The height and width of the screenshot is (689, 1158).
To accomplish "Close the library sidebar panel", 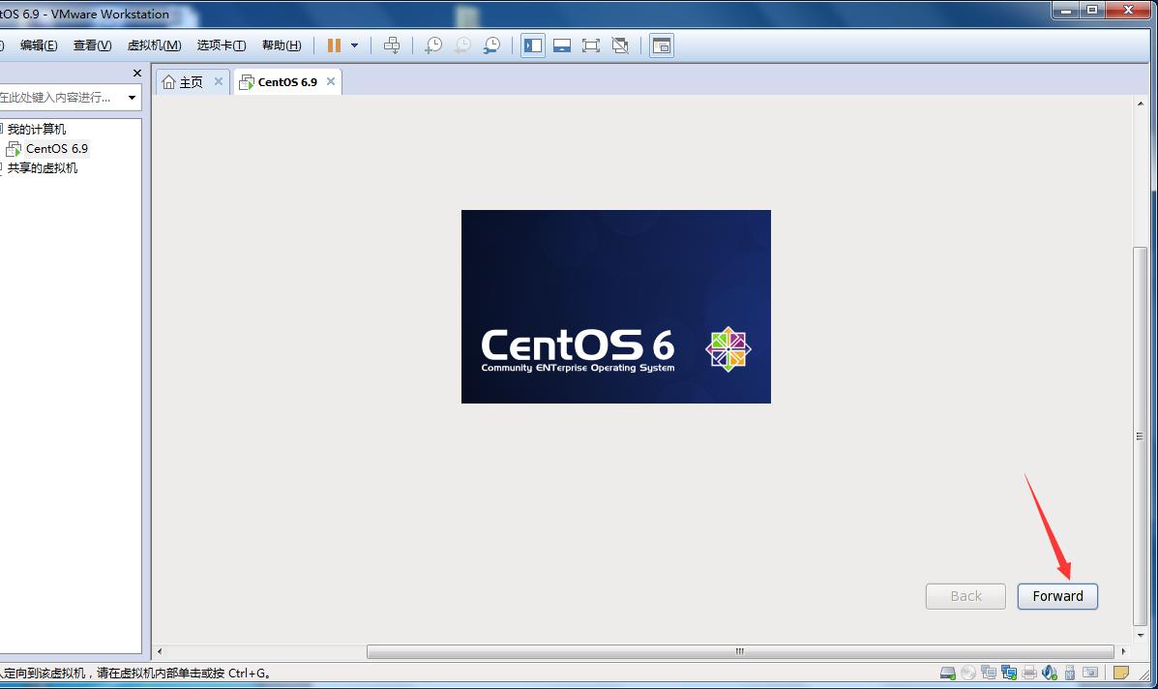I will click(136, 74).
